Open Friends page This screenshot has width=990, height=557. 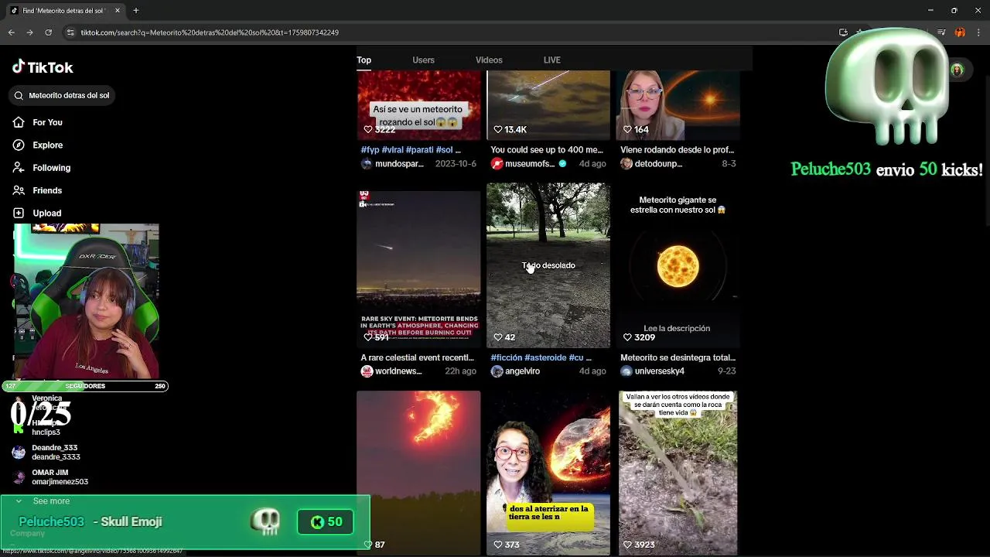pos(47,190)
